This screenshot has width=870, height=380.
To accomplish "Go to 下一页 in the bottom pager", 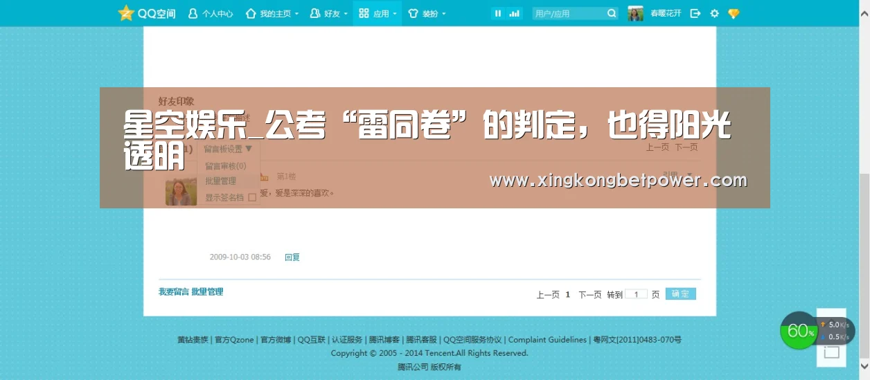I will coord(590,294).
